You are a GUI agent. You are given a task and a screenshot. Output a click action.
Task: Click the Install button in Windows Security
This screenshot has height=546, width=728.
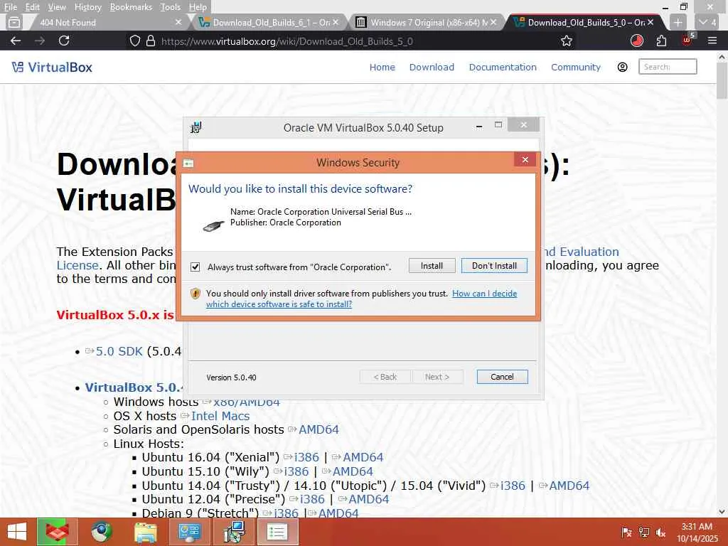tap(432, 266)
